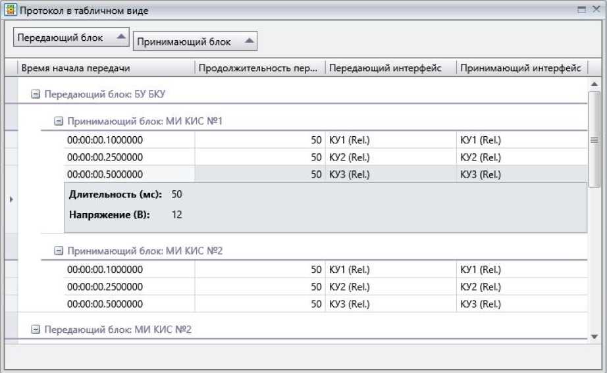
Task: Collapse group Передающий блок: БУ БКУ
Action: click(x=36, y=94)
